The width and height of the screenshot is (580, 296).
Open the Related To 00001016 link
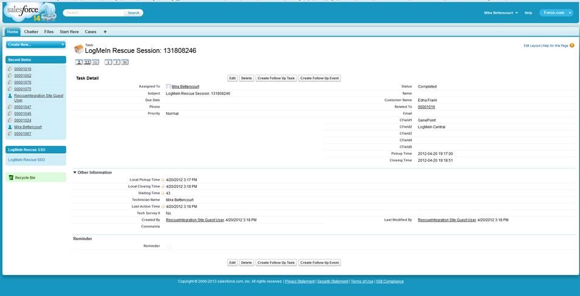point(426,107)
